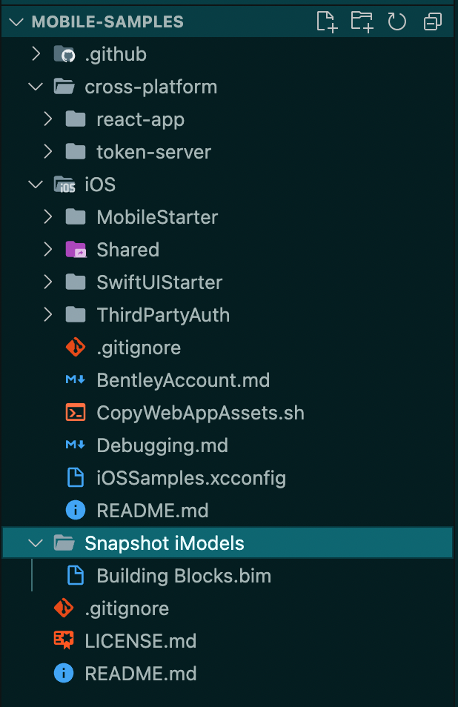
Task: Collapse all folders in Explorer
Action: (x=433, y=21)
